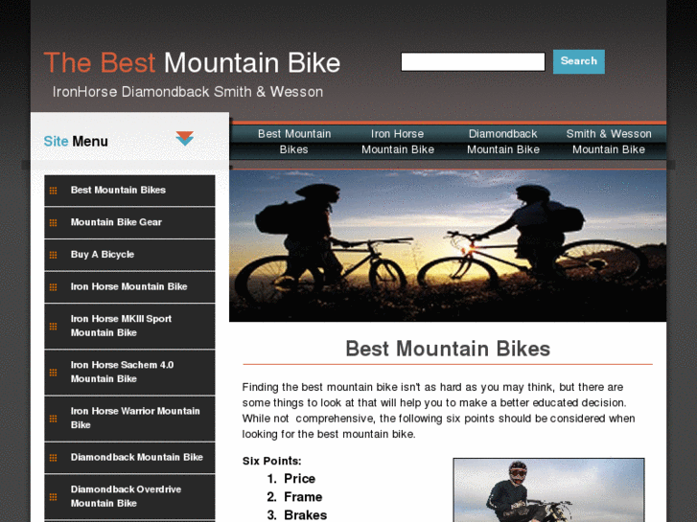Screen dimensions: 697x522
Task: Open Best Mountain Bikes in top navigation
Action: 294,142
